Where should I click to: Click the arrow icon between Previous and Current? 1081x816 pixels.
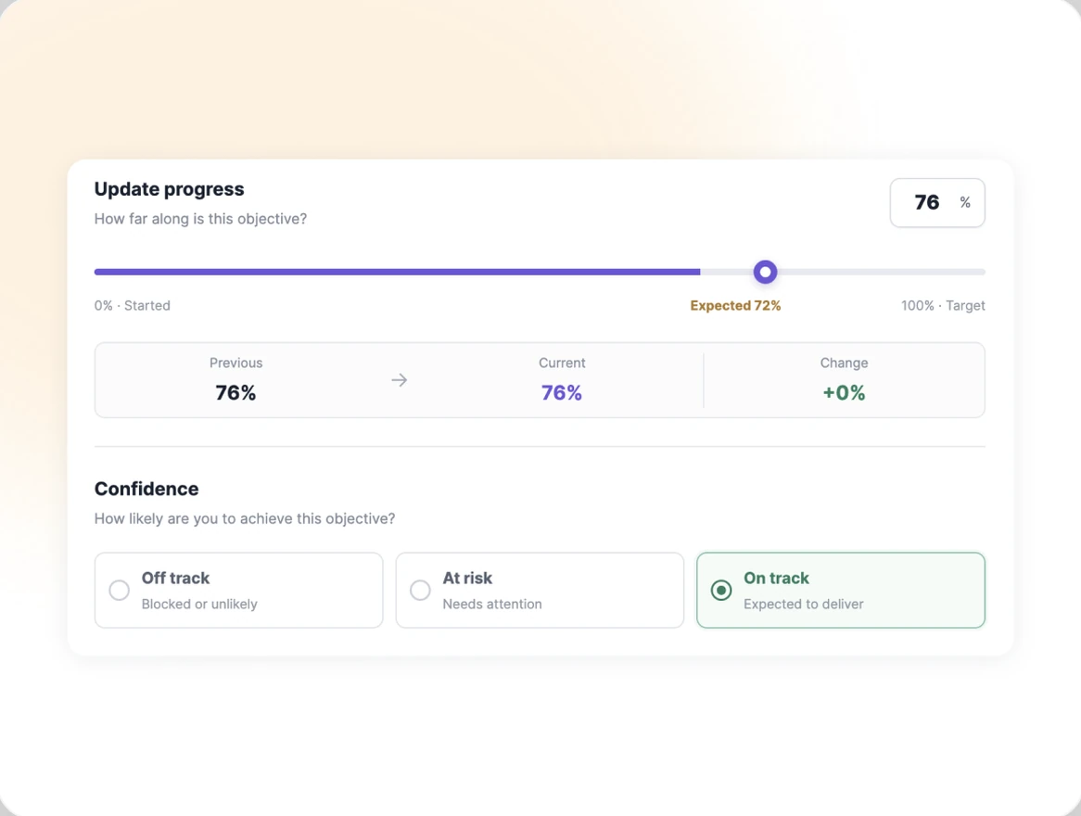(400, 380)
